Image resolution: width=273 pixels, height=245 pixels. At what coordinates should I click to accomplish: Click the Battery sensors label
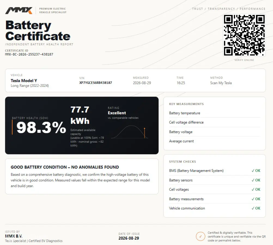(181, 180)
